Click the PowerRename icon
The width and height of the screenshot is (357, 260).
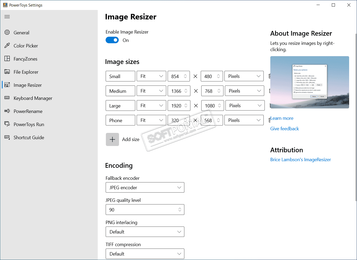7,111
